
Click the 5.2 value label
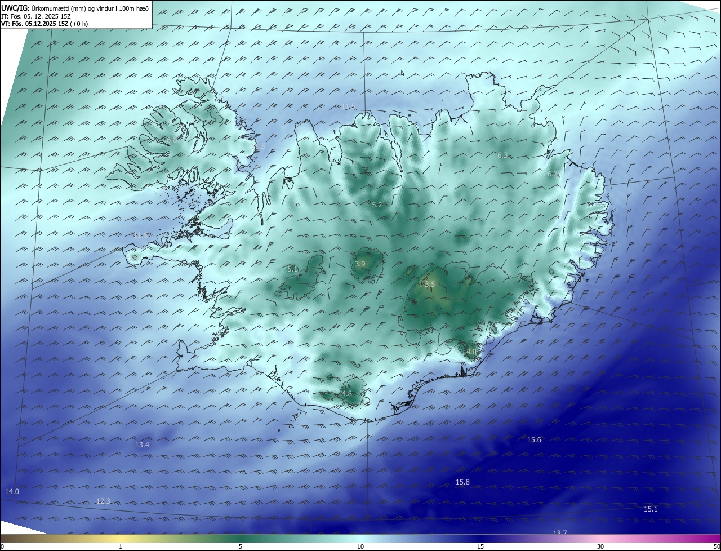click(377, 205)
